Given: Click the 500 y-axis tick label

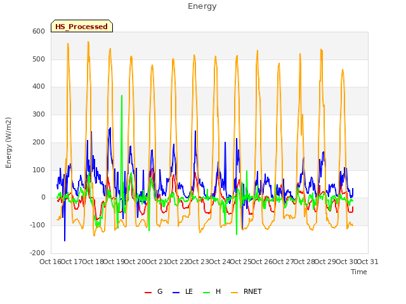Looking at the screenshot, I should pos(39,59).
